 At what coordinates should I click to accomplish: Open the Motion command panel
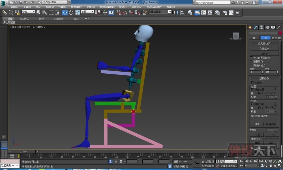(x=267, y=27)
